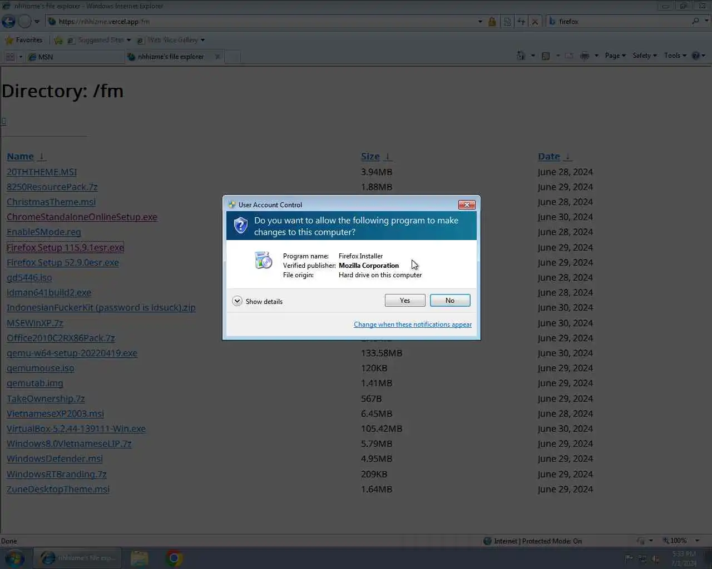
Task: Open the WindowsDefender.msi link
Action: [55, 459]
